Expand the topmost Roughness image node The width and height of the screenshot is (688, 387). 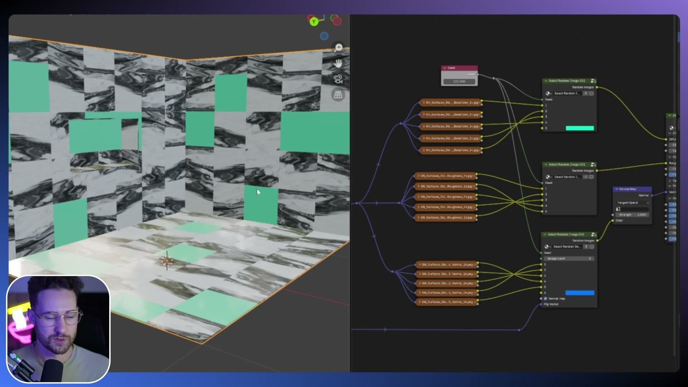[x=419, y=176]
